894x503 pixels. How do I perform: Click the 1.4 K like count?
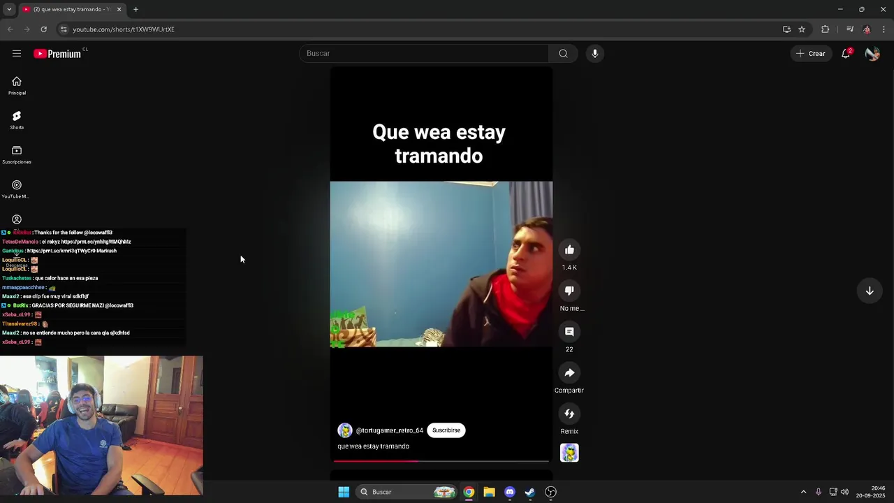(x=569, y=268)
